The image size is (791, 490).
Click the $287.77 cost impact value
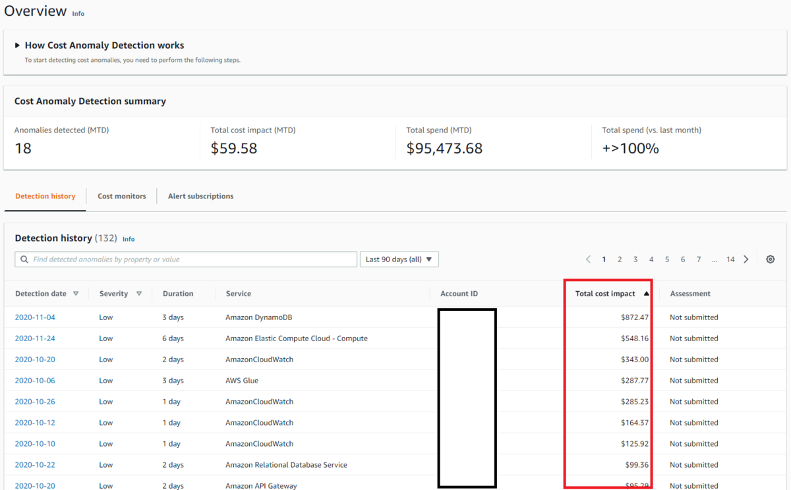click(635, 381)
